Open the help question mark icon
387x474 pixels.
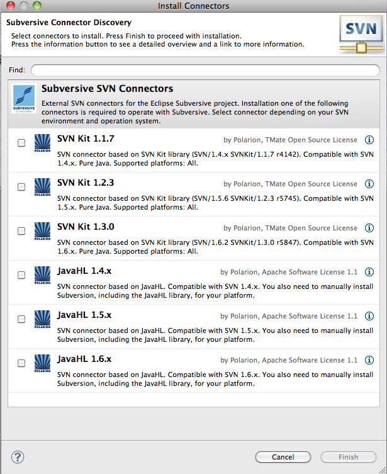click(18, 457)
